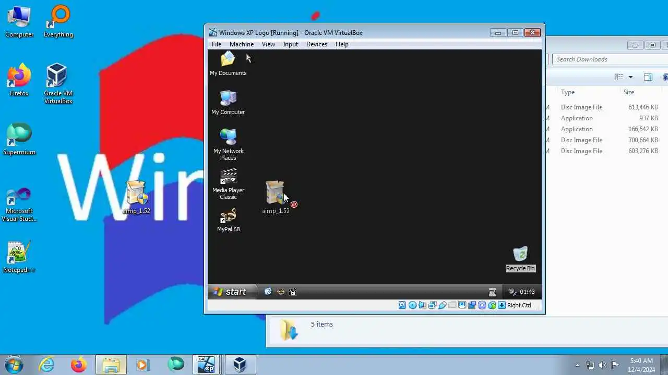
Task: Open the Input menu in VirtualBox
Action: [x=291, y=44]
